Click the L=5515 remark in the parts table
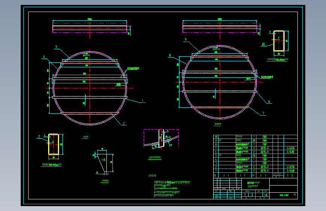Screen dimensions: 326x211 (291, 152)
